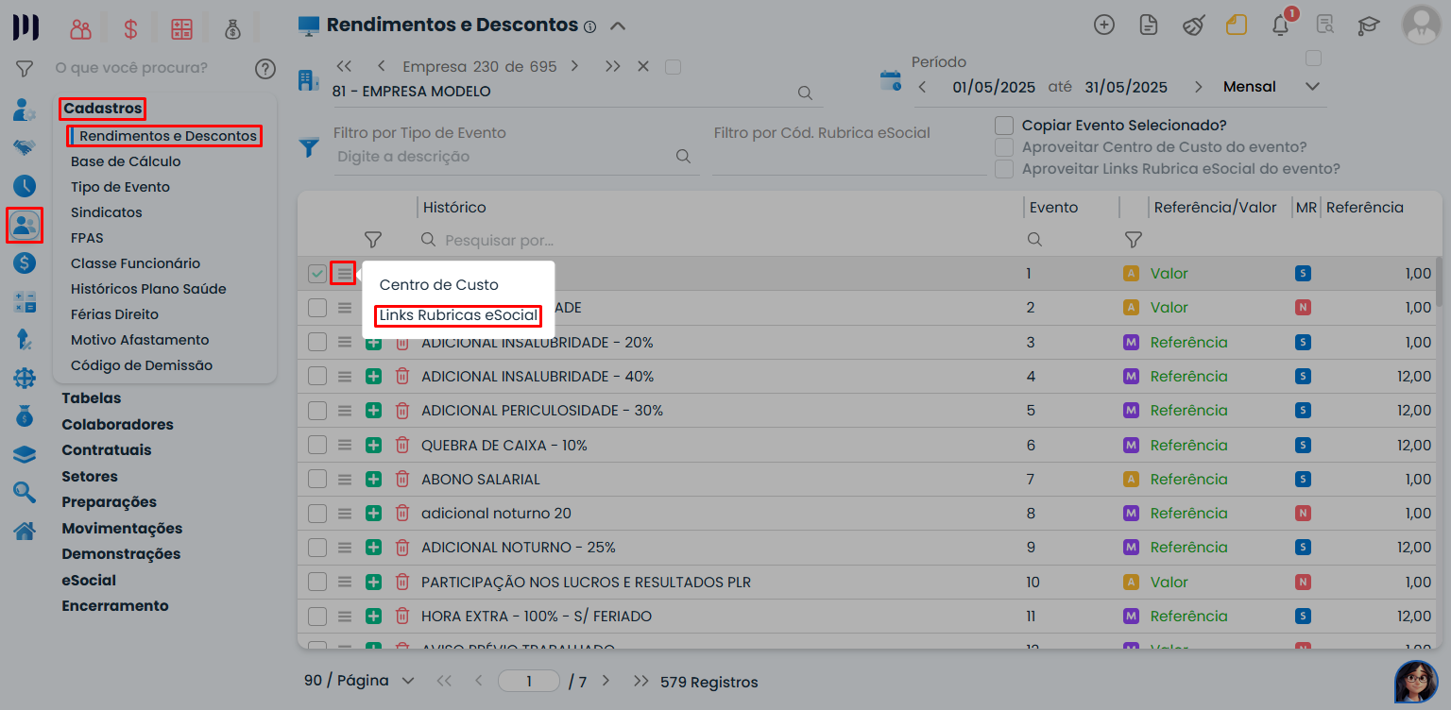1451x710 pixels.
Task: Open row menu for QUEBRA DE CAIXA
Action: point(345,445)
